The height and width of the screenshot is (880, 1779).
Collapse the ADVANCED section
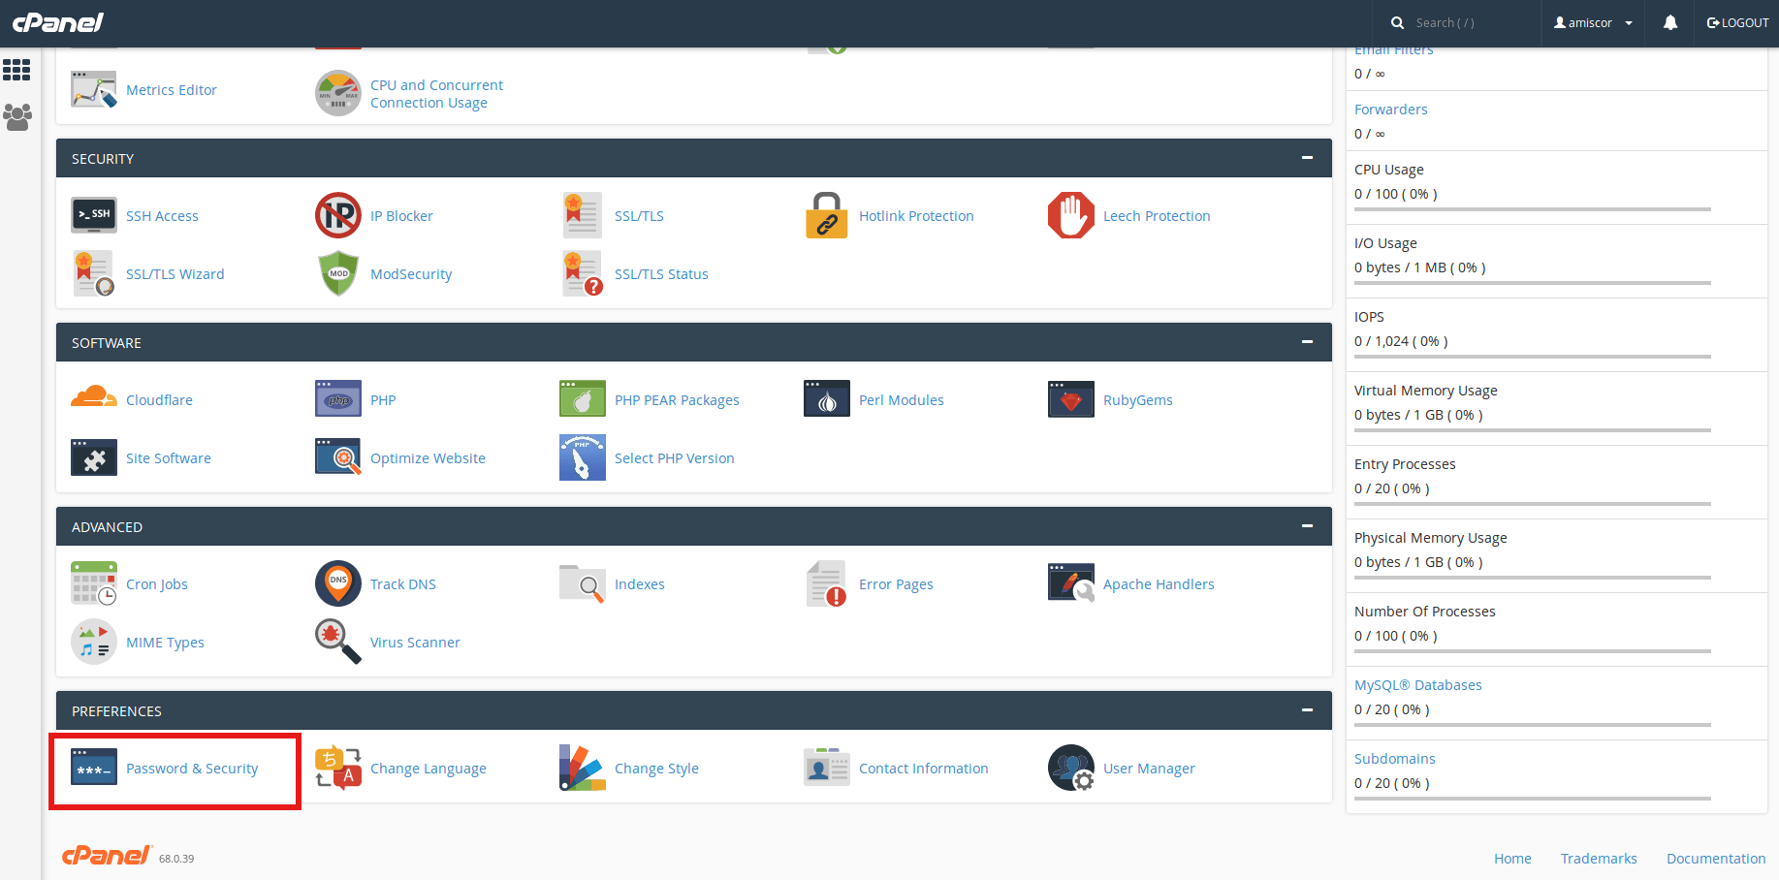coord(1307,526)
